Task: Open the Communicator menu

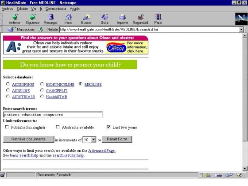Action: click(x=56, y=9)
